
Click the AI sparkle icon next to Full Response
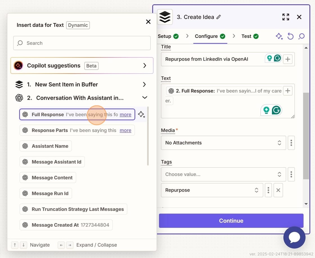coord(142,114)
